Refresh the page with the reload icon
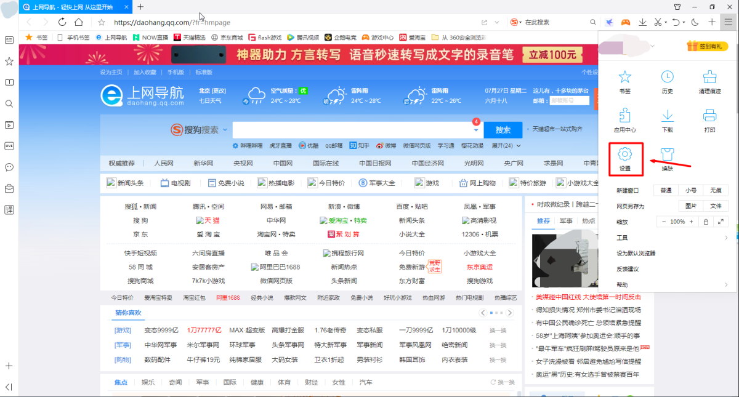The image size is (739, 397). click(x=62, y=22)
